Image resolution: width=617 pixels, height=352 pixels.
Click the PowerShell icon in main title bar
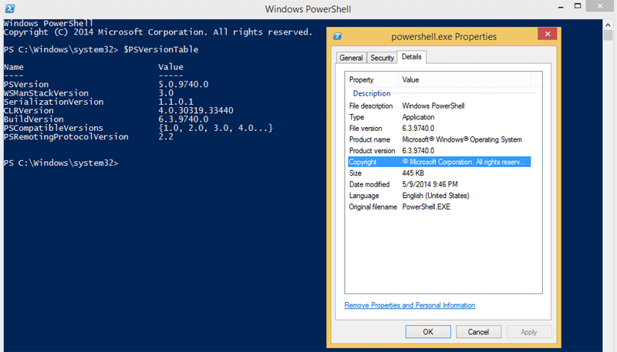point(10,8)
